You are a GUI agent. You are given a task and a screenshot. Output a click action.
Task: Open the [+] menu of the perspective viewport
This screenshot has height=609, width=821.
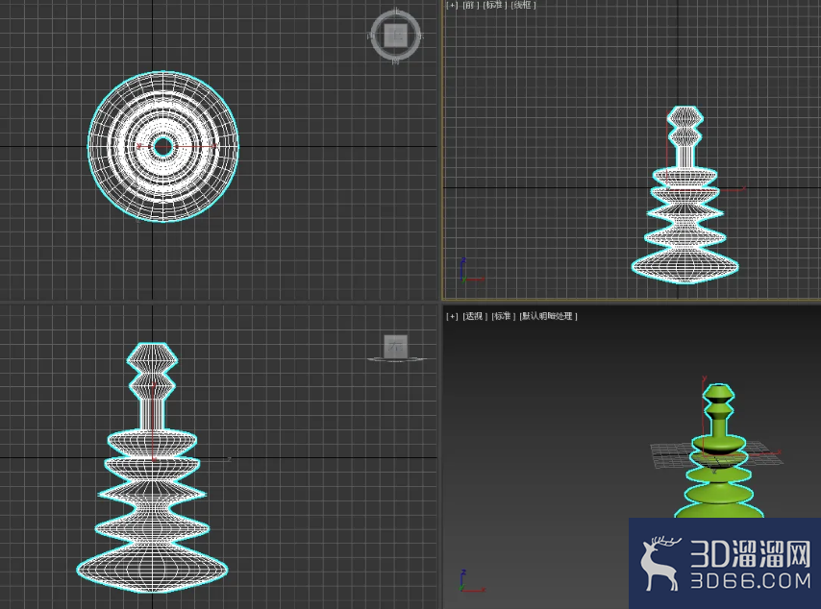[452, 316]
